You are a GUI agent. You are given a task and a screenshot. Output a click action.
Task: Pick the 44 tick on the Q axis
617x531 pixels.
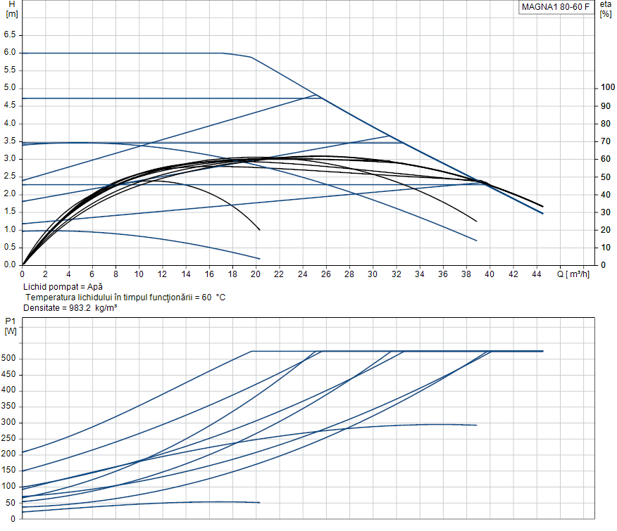click(x=536, y=274)
